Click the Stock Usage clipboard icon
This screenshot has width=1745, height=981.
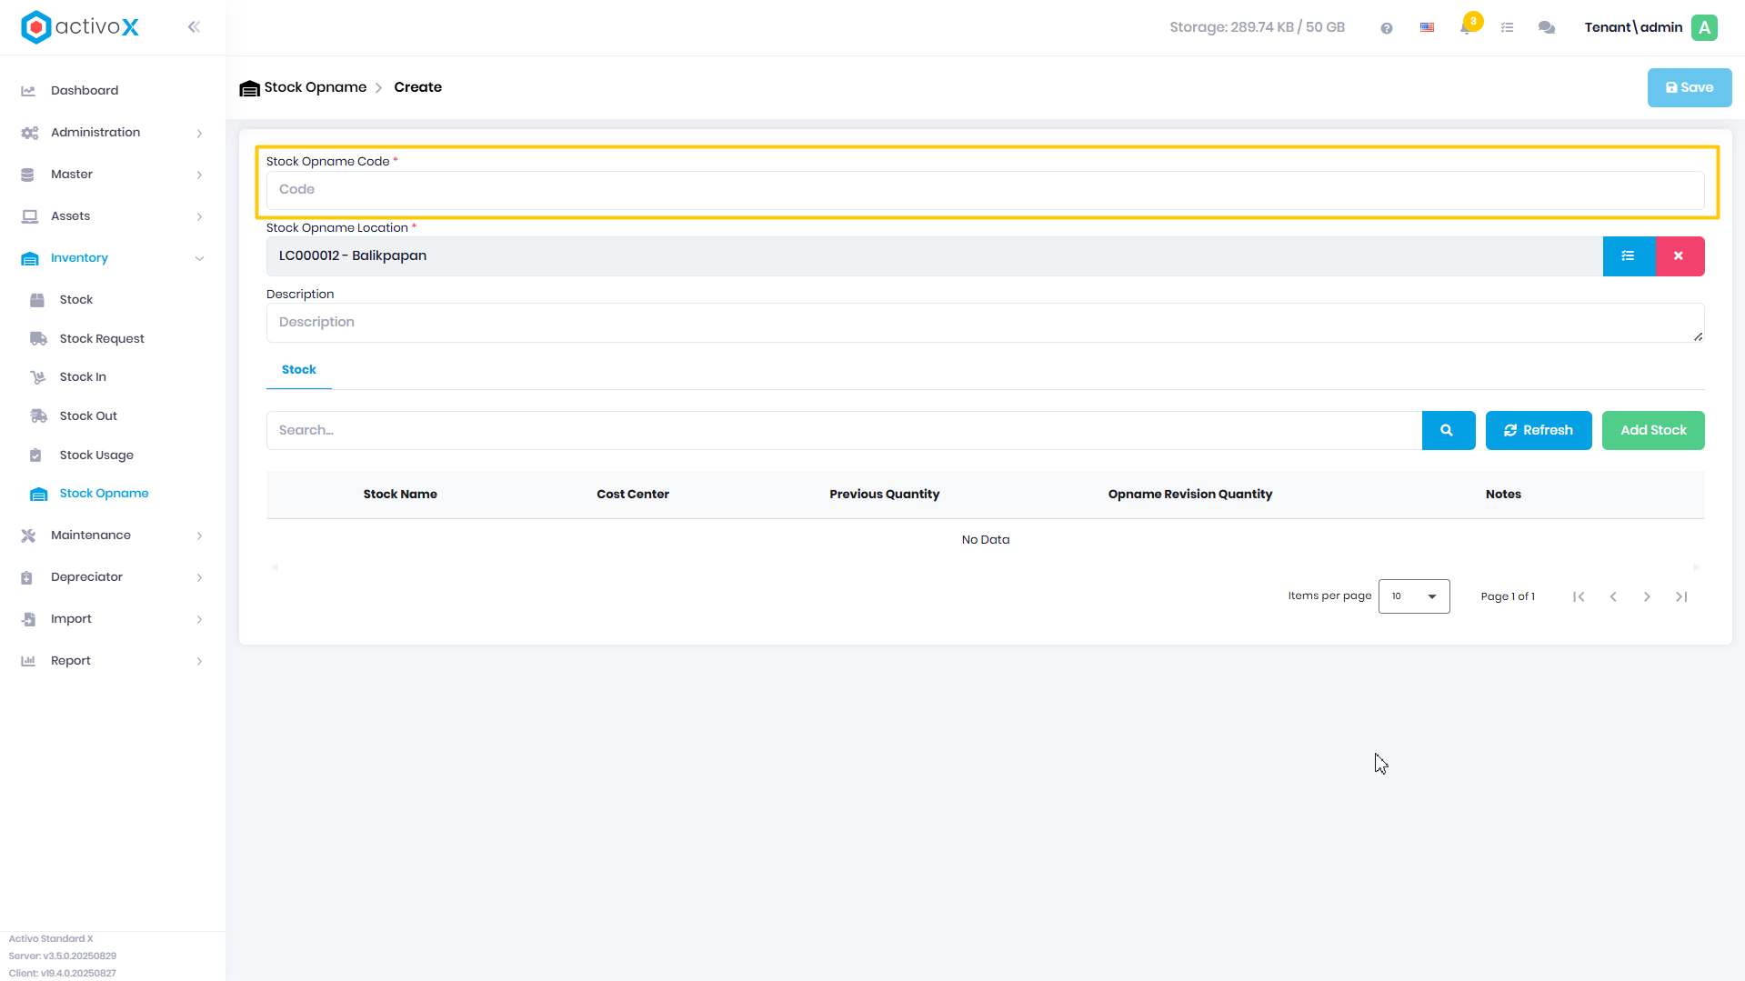[35, 455]
